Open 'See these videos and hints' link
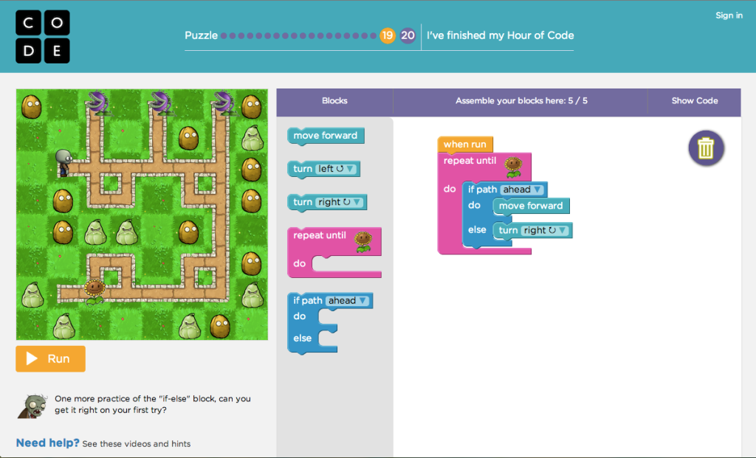756x458 pixels. point(136,444)
